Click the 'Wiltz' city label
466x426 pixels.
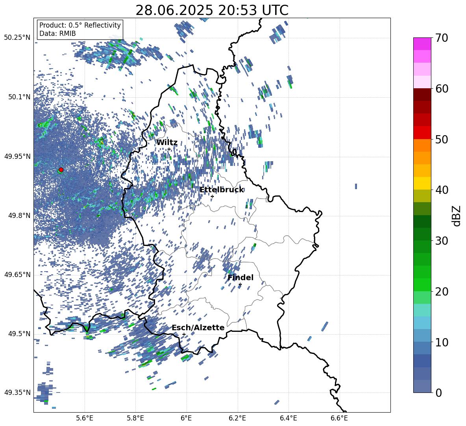click(x=167, y=143)
